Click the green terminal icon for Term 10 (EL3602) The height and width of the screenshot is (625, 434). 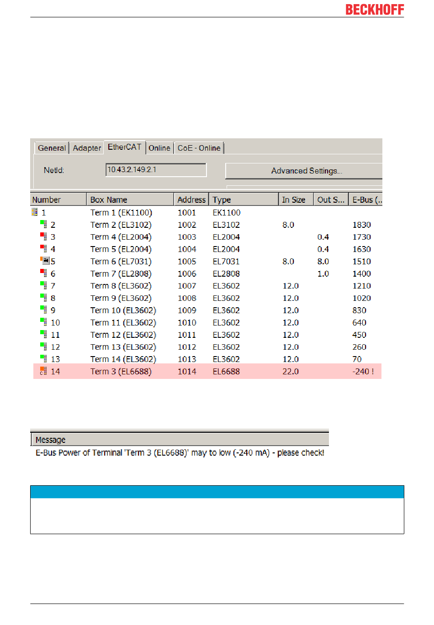pos(43,310)
